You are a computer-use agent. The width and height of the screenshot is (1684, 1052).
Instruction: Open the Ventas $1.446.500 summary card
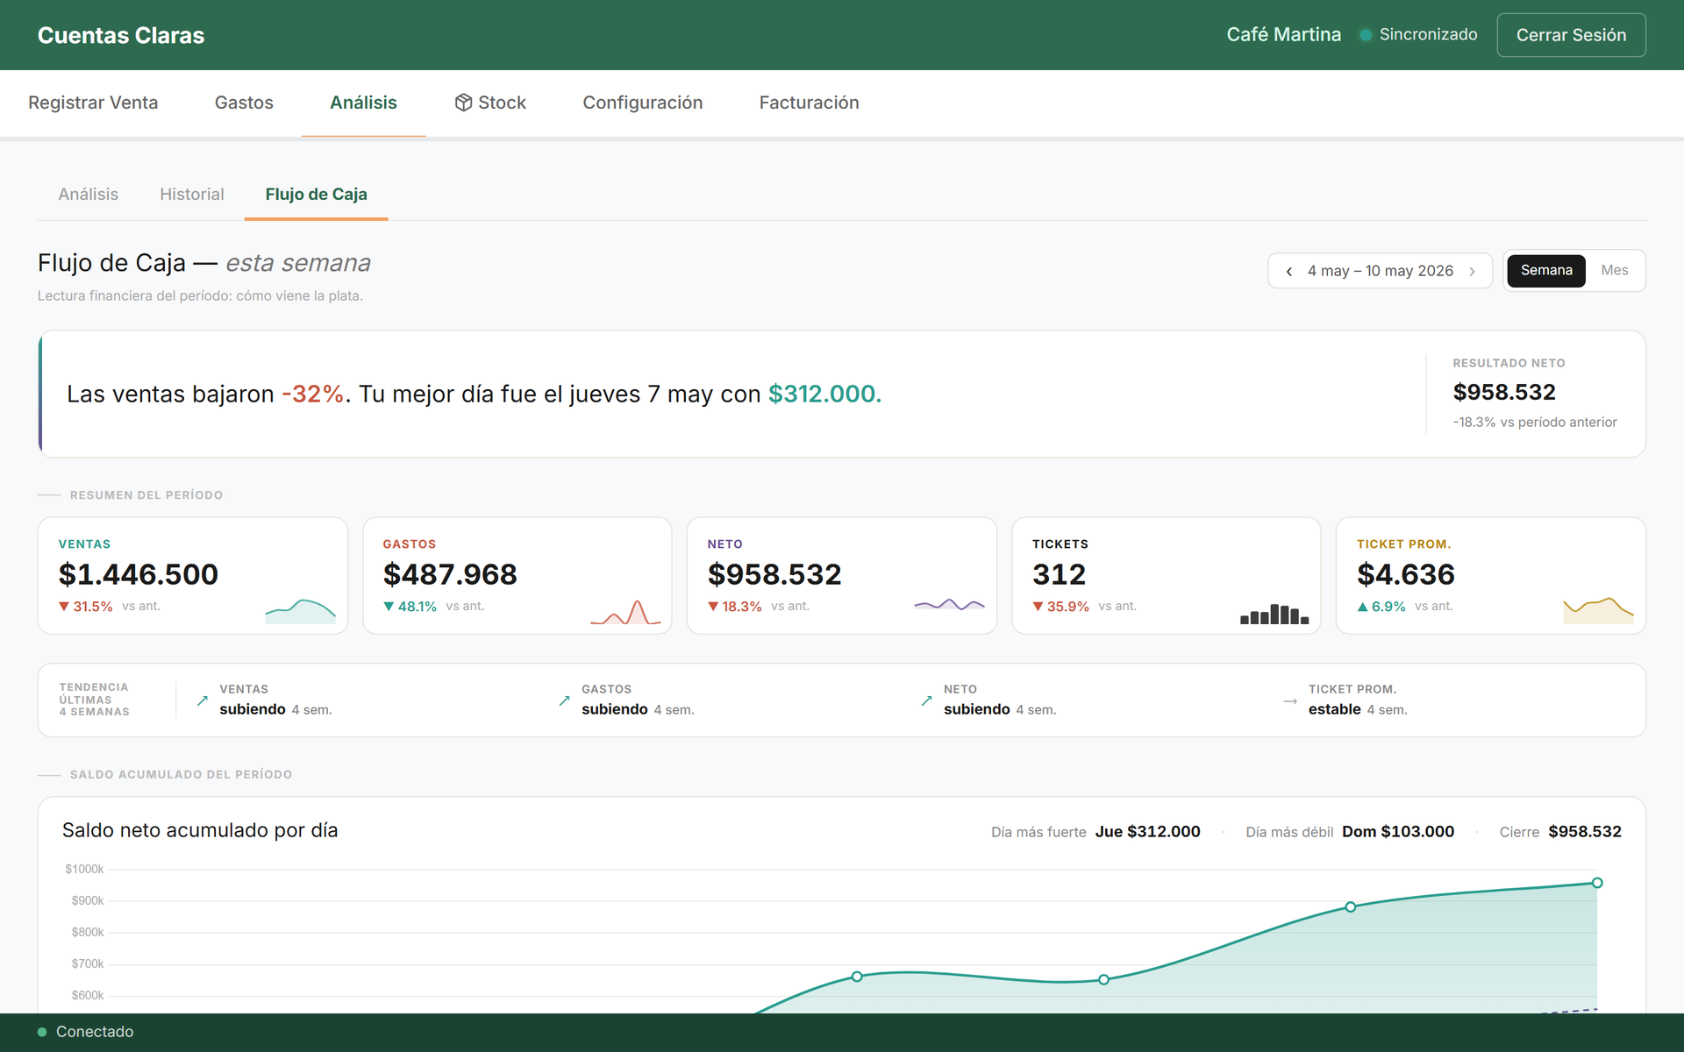pos(193,575)
